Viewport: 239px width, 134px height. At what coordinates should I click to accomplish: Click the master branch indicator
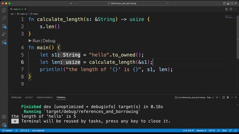click(7, 131)
